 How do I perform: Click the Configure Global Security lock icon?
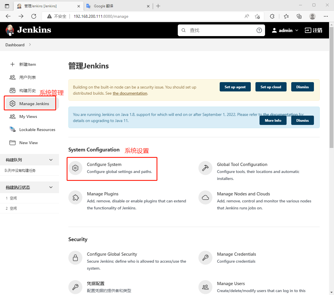click(x=75, y=258)
